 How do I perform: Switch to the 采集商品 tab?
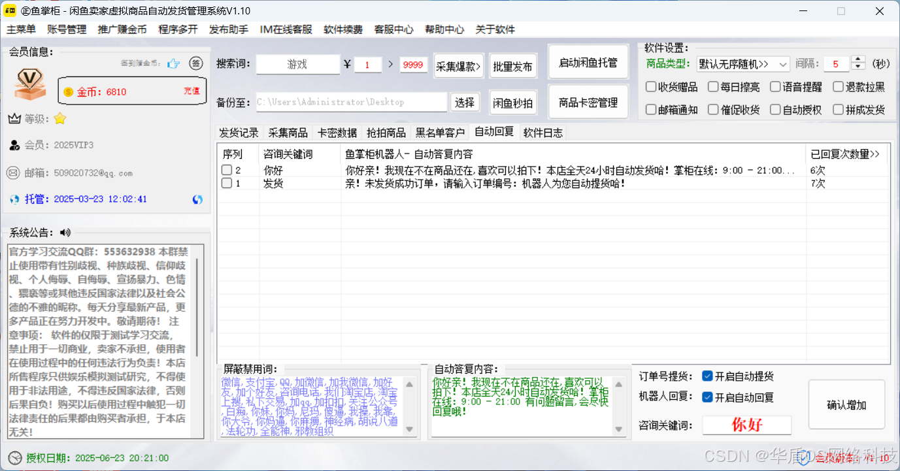tap(288, 133)
